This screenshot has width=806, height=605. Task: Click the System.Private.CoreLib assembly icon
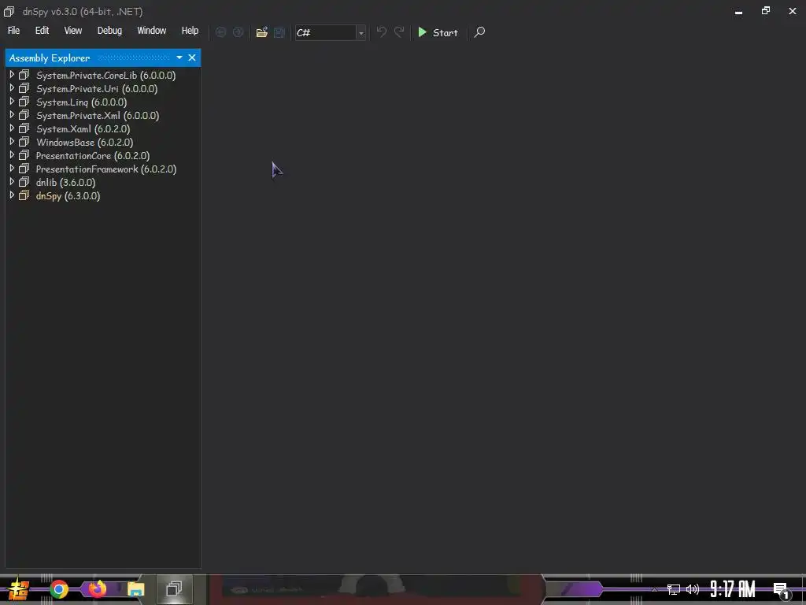(24, 75)
